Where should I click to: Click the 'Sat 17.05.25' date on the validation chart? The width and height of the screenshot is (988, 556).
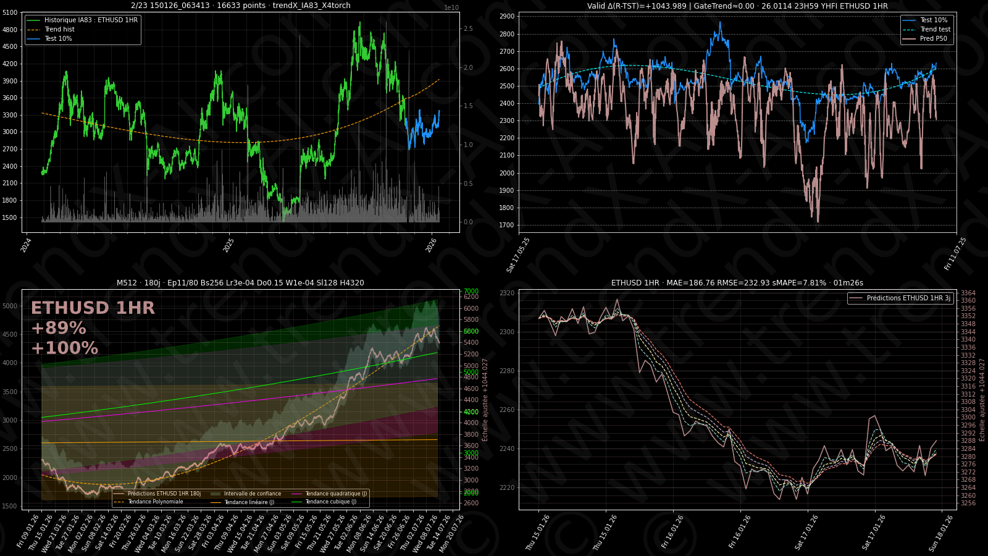(518, 255)
